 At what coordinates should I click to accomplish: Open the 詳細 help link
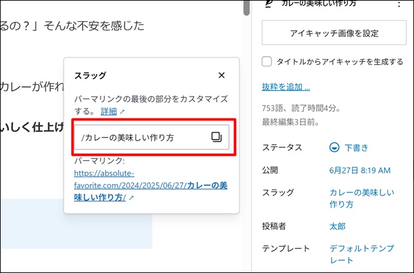point(108,111)
